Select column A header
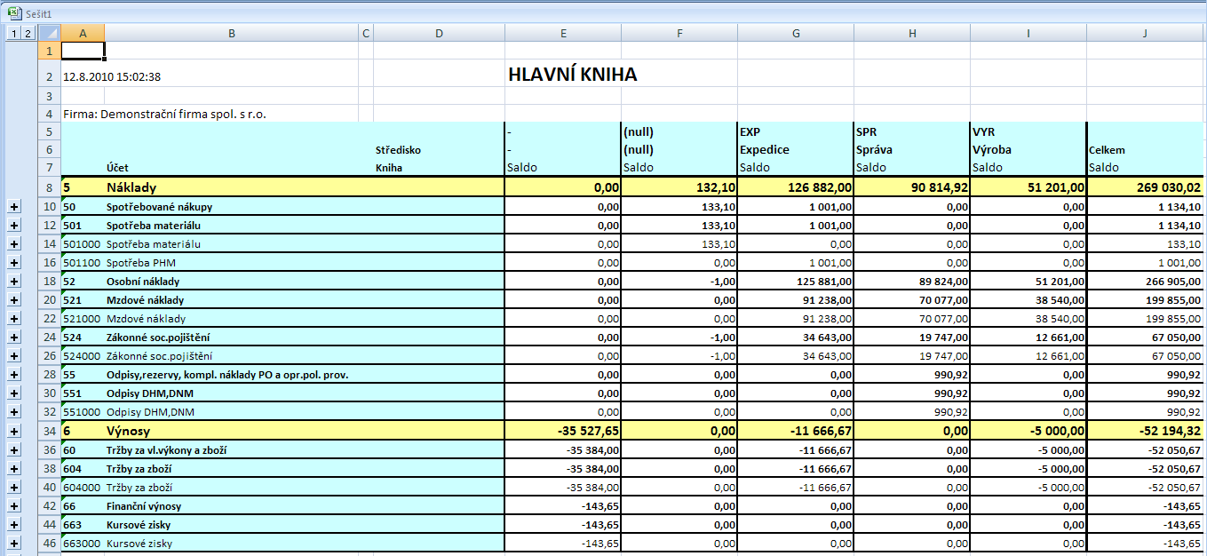 point(83,34)
